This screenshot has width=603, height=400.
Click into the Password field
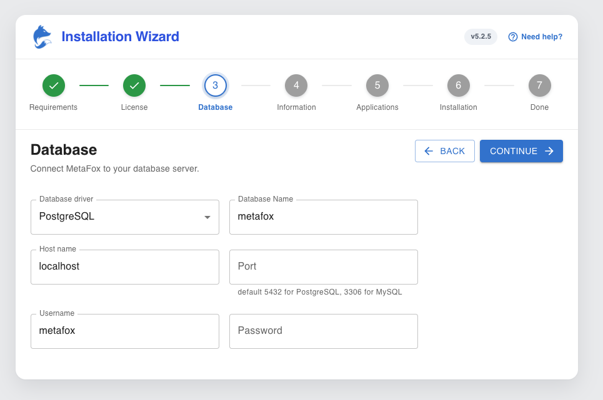pyautogui.click(x=324, y=331)
